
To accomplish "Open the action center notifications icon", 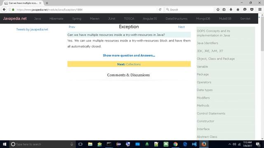I will (x=258, y=144).
